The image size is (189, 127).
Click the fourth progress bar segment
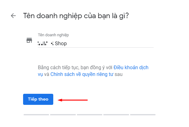tap(116, 115)
